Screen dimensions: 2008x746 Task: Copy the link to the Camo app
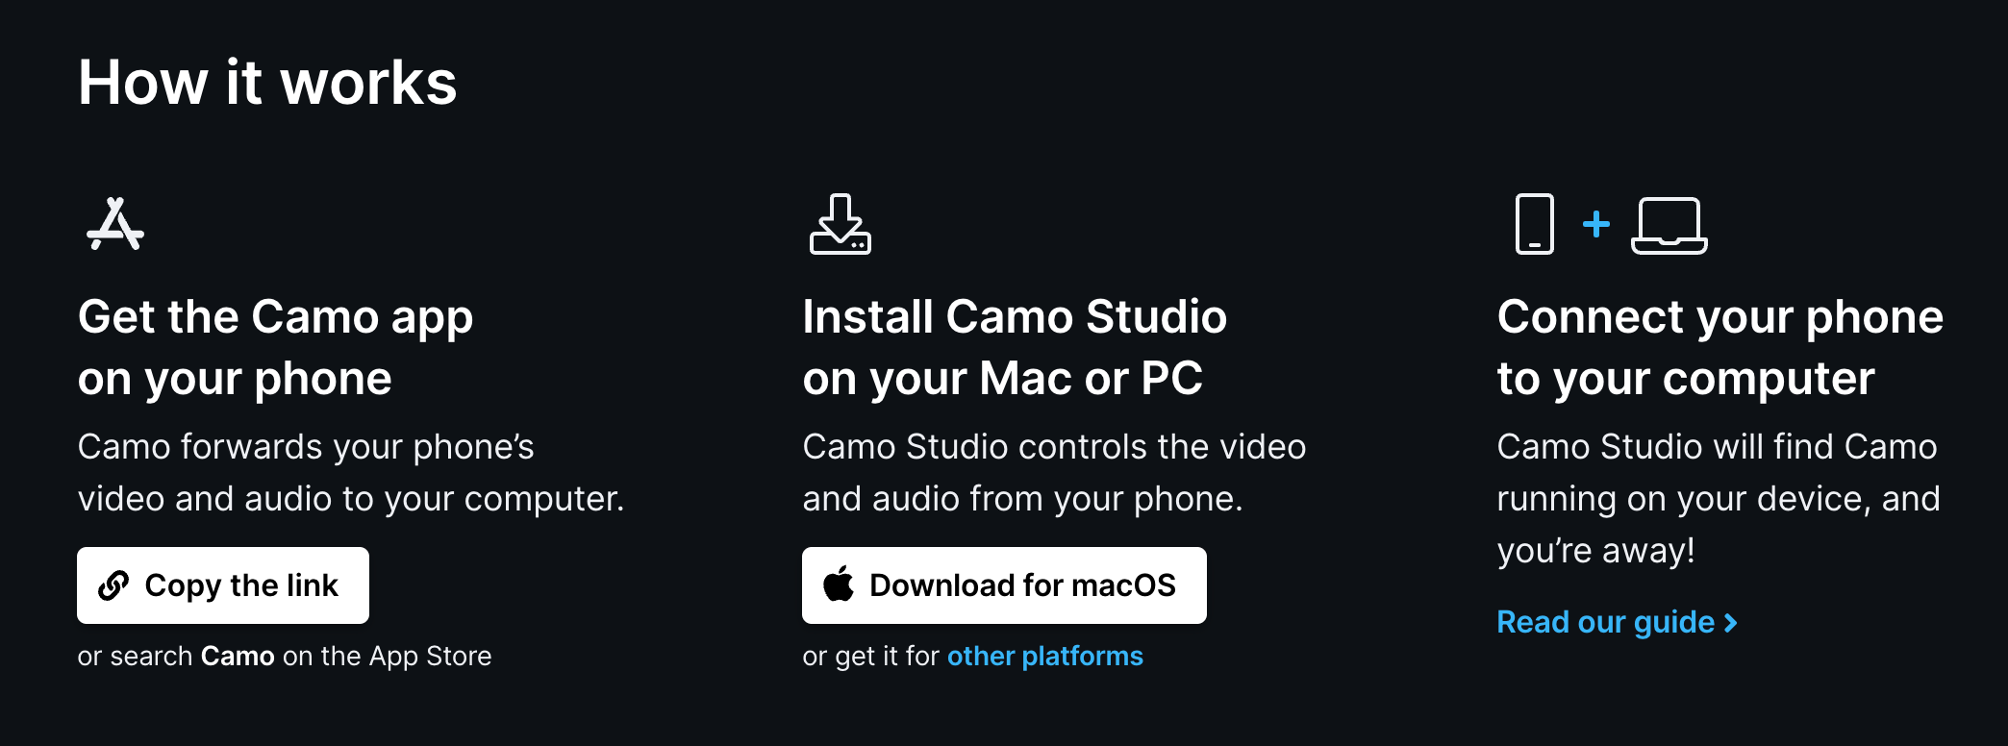click(x=223, y=585)
